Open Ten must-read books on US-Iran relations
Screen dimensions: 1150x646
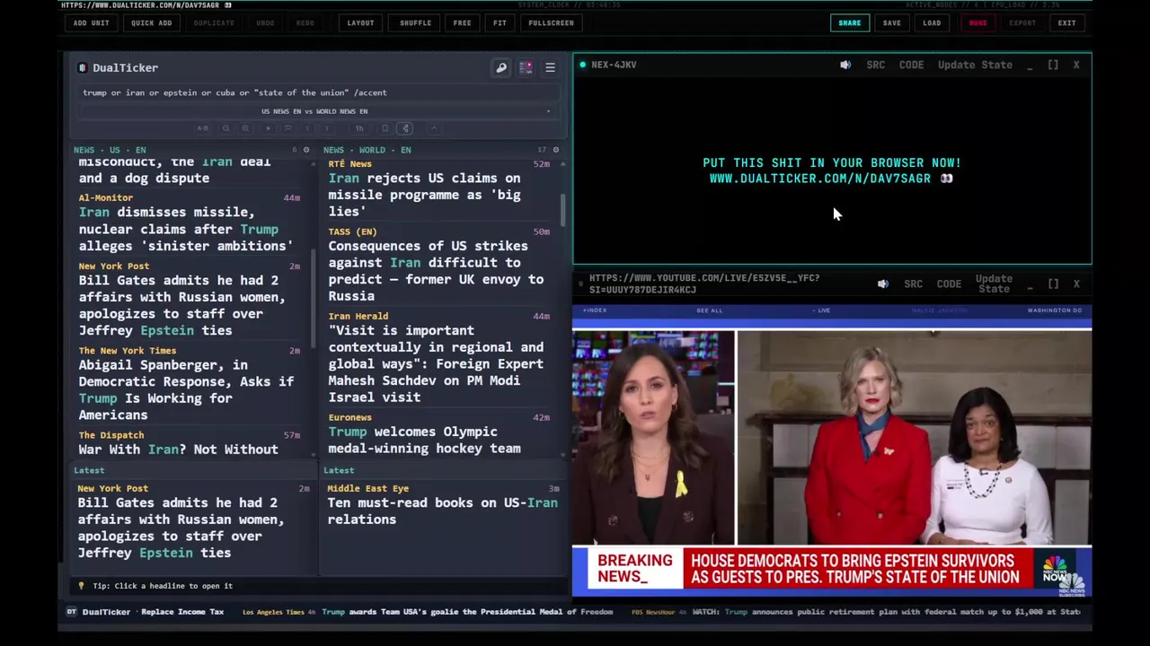coord(442,511)
